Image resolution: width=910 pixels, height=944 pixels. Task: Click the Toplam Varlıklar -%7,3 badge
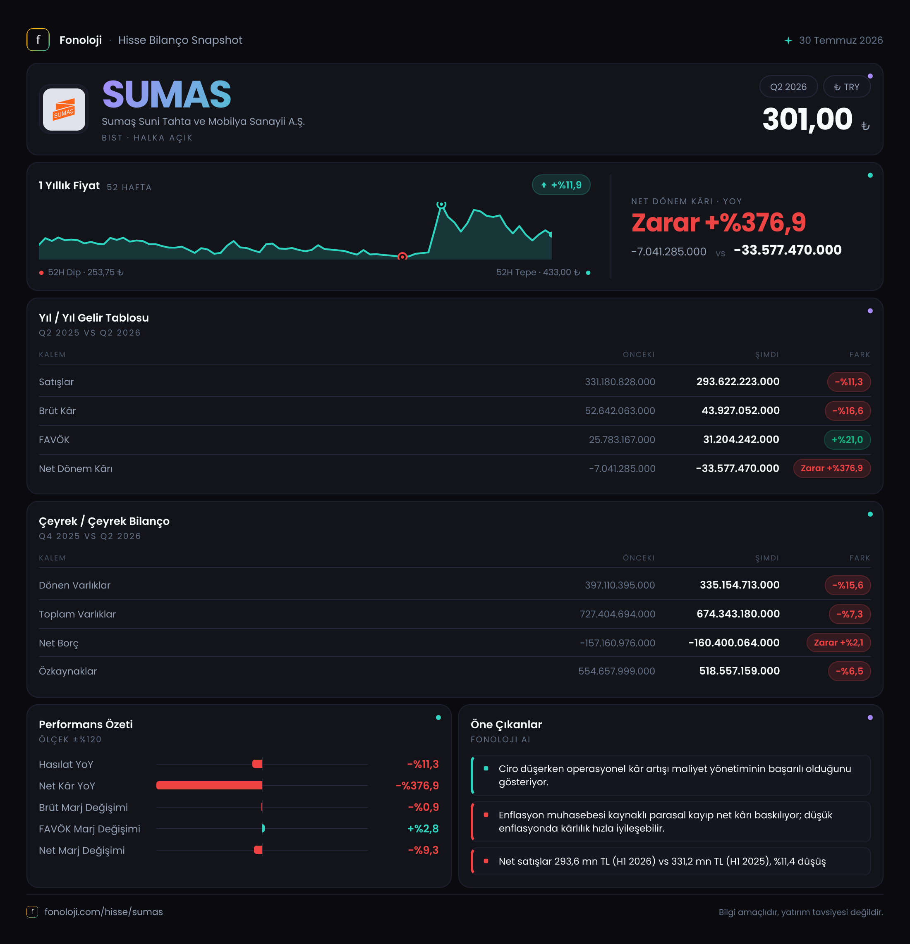pos(850,614)
